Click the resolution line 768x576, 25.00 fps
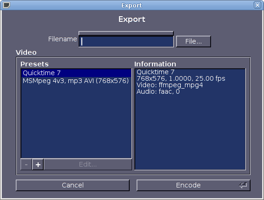Viewport: 264px width, 200px height. [x=181, y=78]
